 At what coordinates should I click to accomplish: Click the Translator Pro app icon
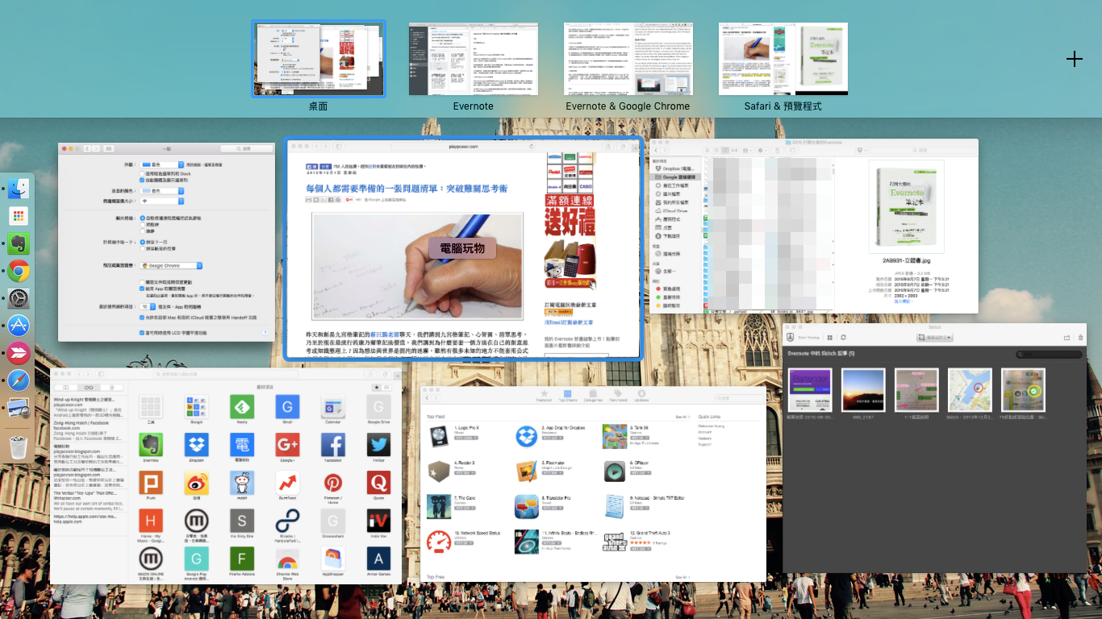click(x=527, y=505)
